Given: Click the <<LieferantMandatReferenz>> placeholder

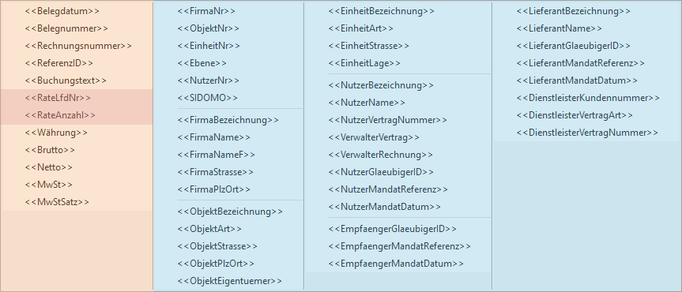Looking at the screenshot, I should (x=581, y=63).
